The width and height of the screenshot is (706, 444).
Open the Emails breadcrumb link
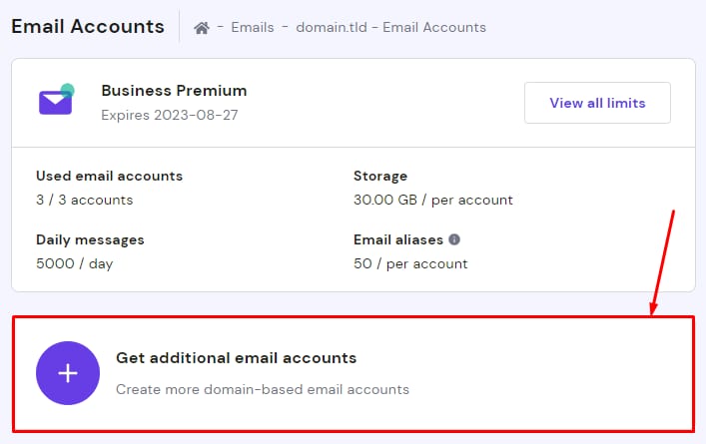(253, 28)
